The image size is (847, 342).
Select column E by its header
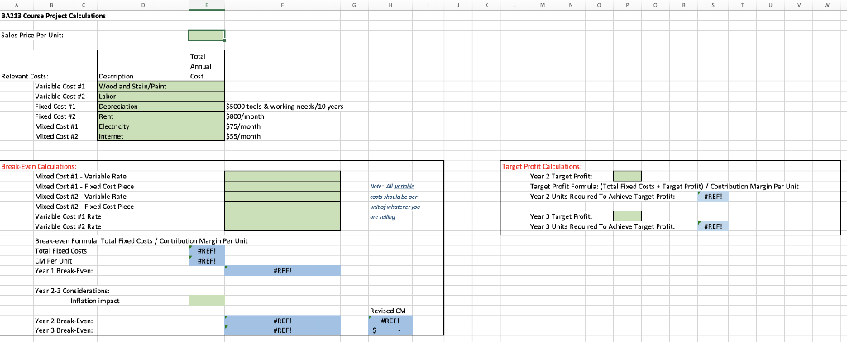(206, 4)
